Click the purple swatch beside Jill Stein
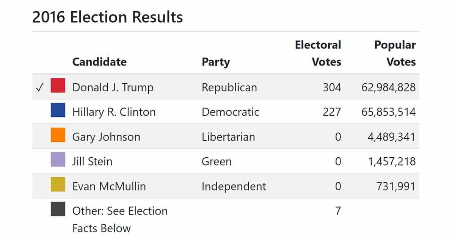 [x=58, y=160]
